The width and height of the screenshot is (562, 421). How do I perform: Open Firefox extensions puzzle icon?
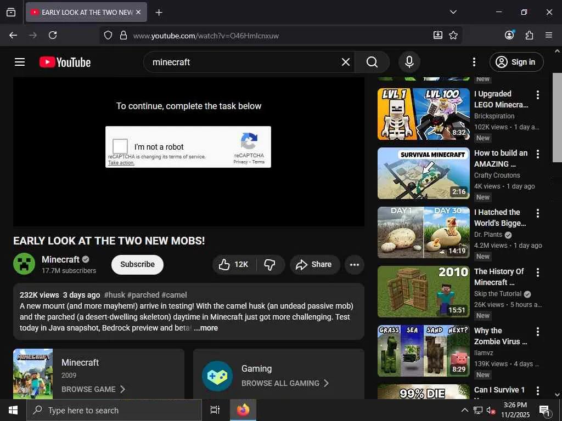529,35
